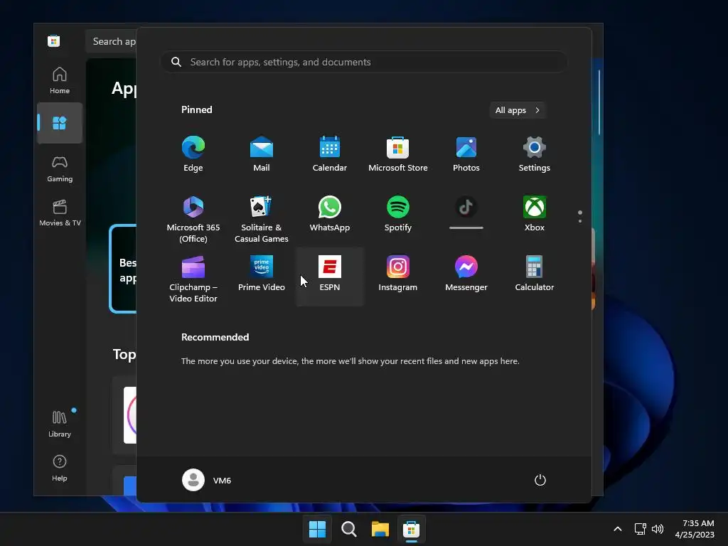
Task: Click the TikTok pinned icon
Action: click(x=466, y=208)
